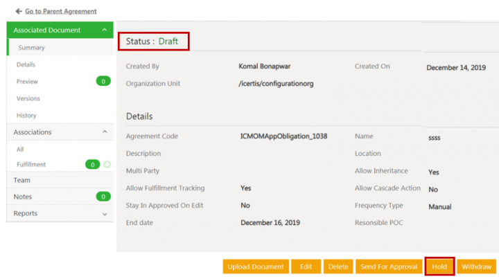The image size is (499, 279).
Task: Click the Upload Document button
Action: pyautogui.click(x=255, y=267)
